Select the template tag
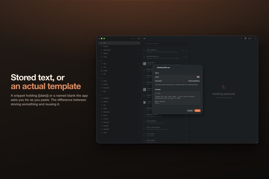The width and height of the screenshot is (269, 179). [x=119, y=129]
